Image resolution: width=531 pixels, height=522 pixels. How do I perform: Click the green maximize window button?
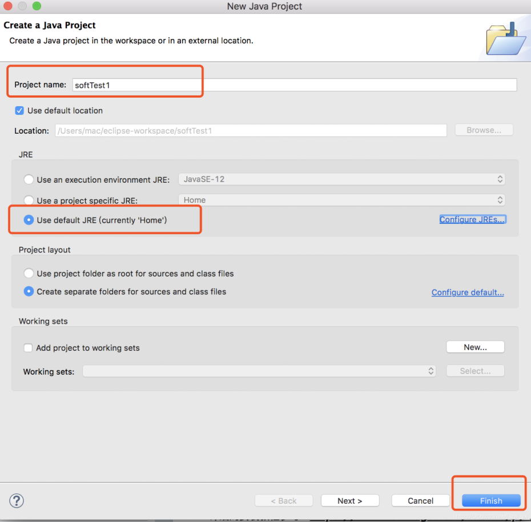[37, 6]
